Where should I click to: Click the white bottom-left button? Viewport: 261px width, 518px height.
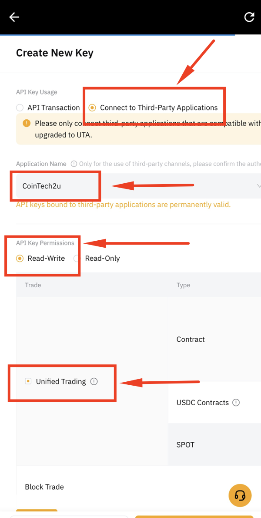pos(70,516)
